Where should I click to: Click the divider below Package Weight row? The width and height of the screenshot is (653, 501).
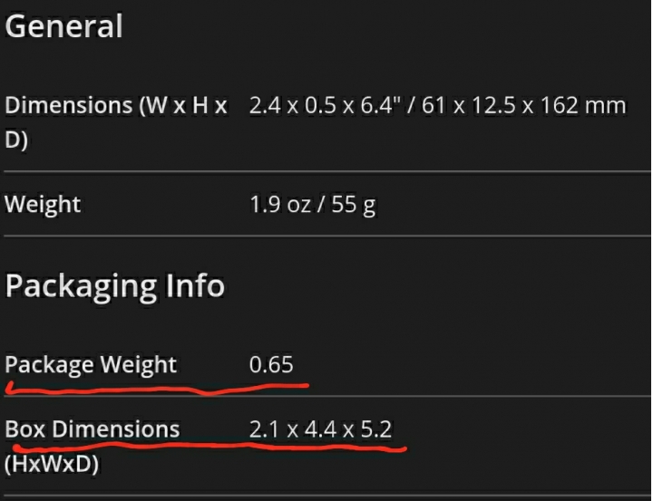click(x=327, y=396)
